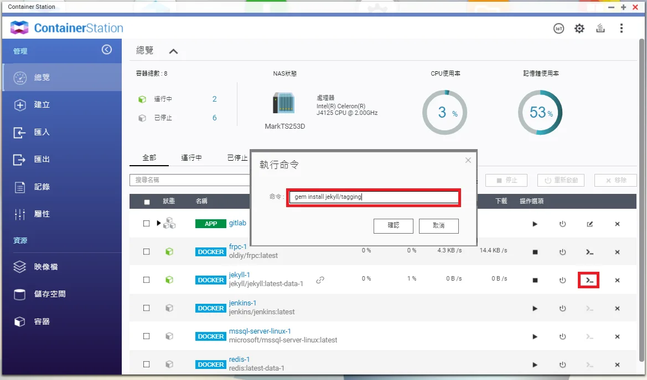Click the 搜尋名稱 search field
The image size is (647, 380).
tap(190, 180)
